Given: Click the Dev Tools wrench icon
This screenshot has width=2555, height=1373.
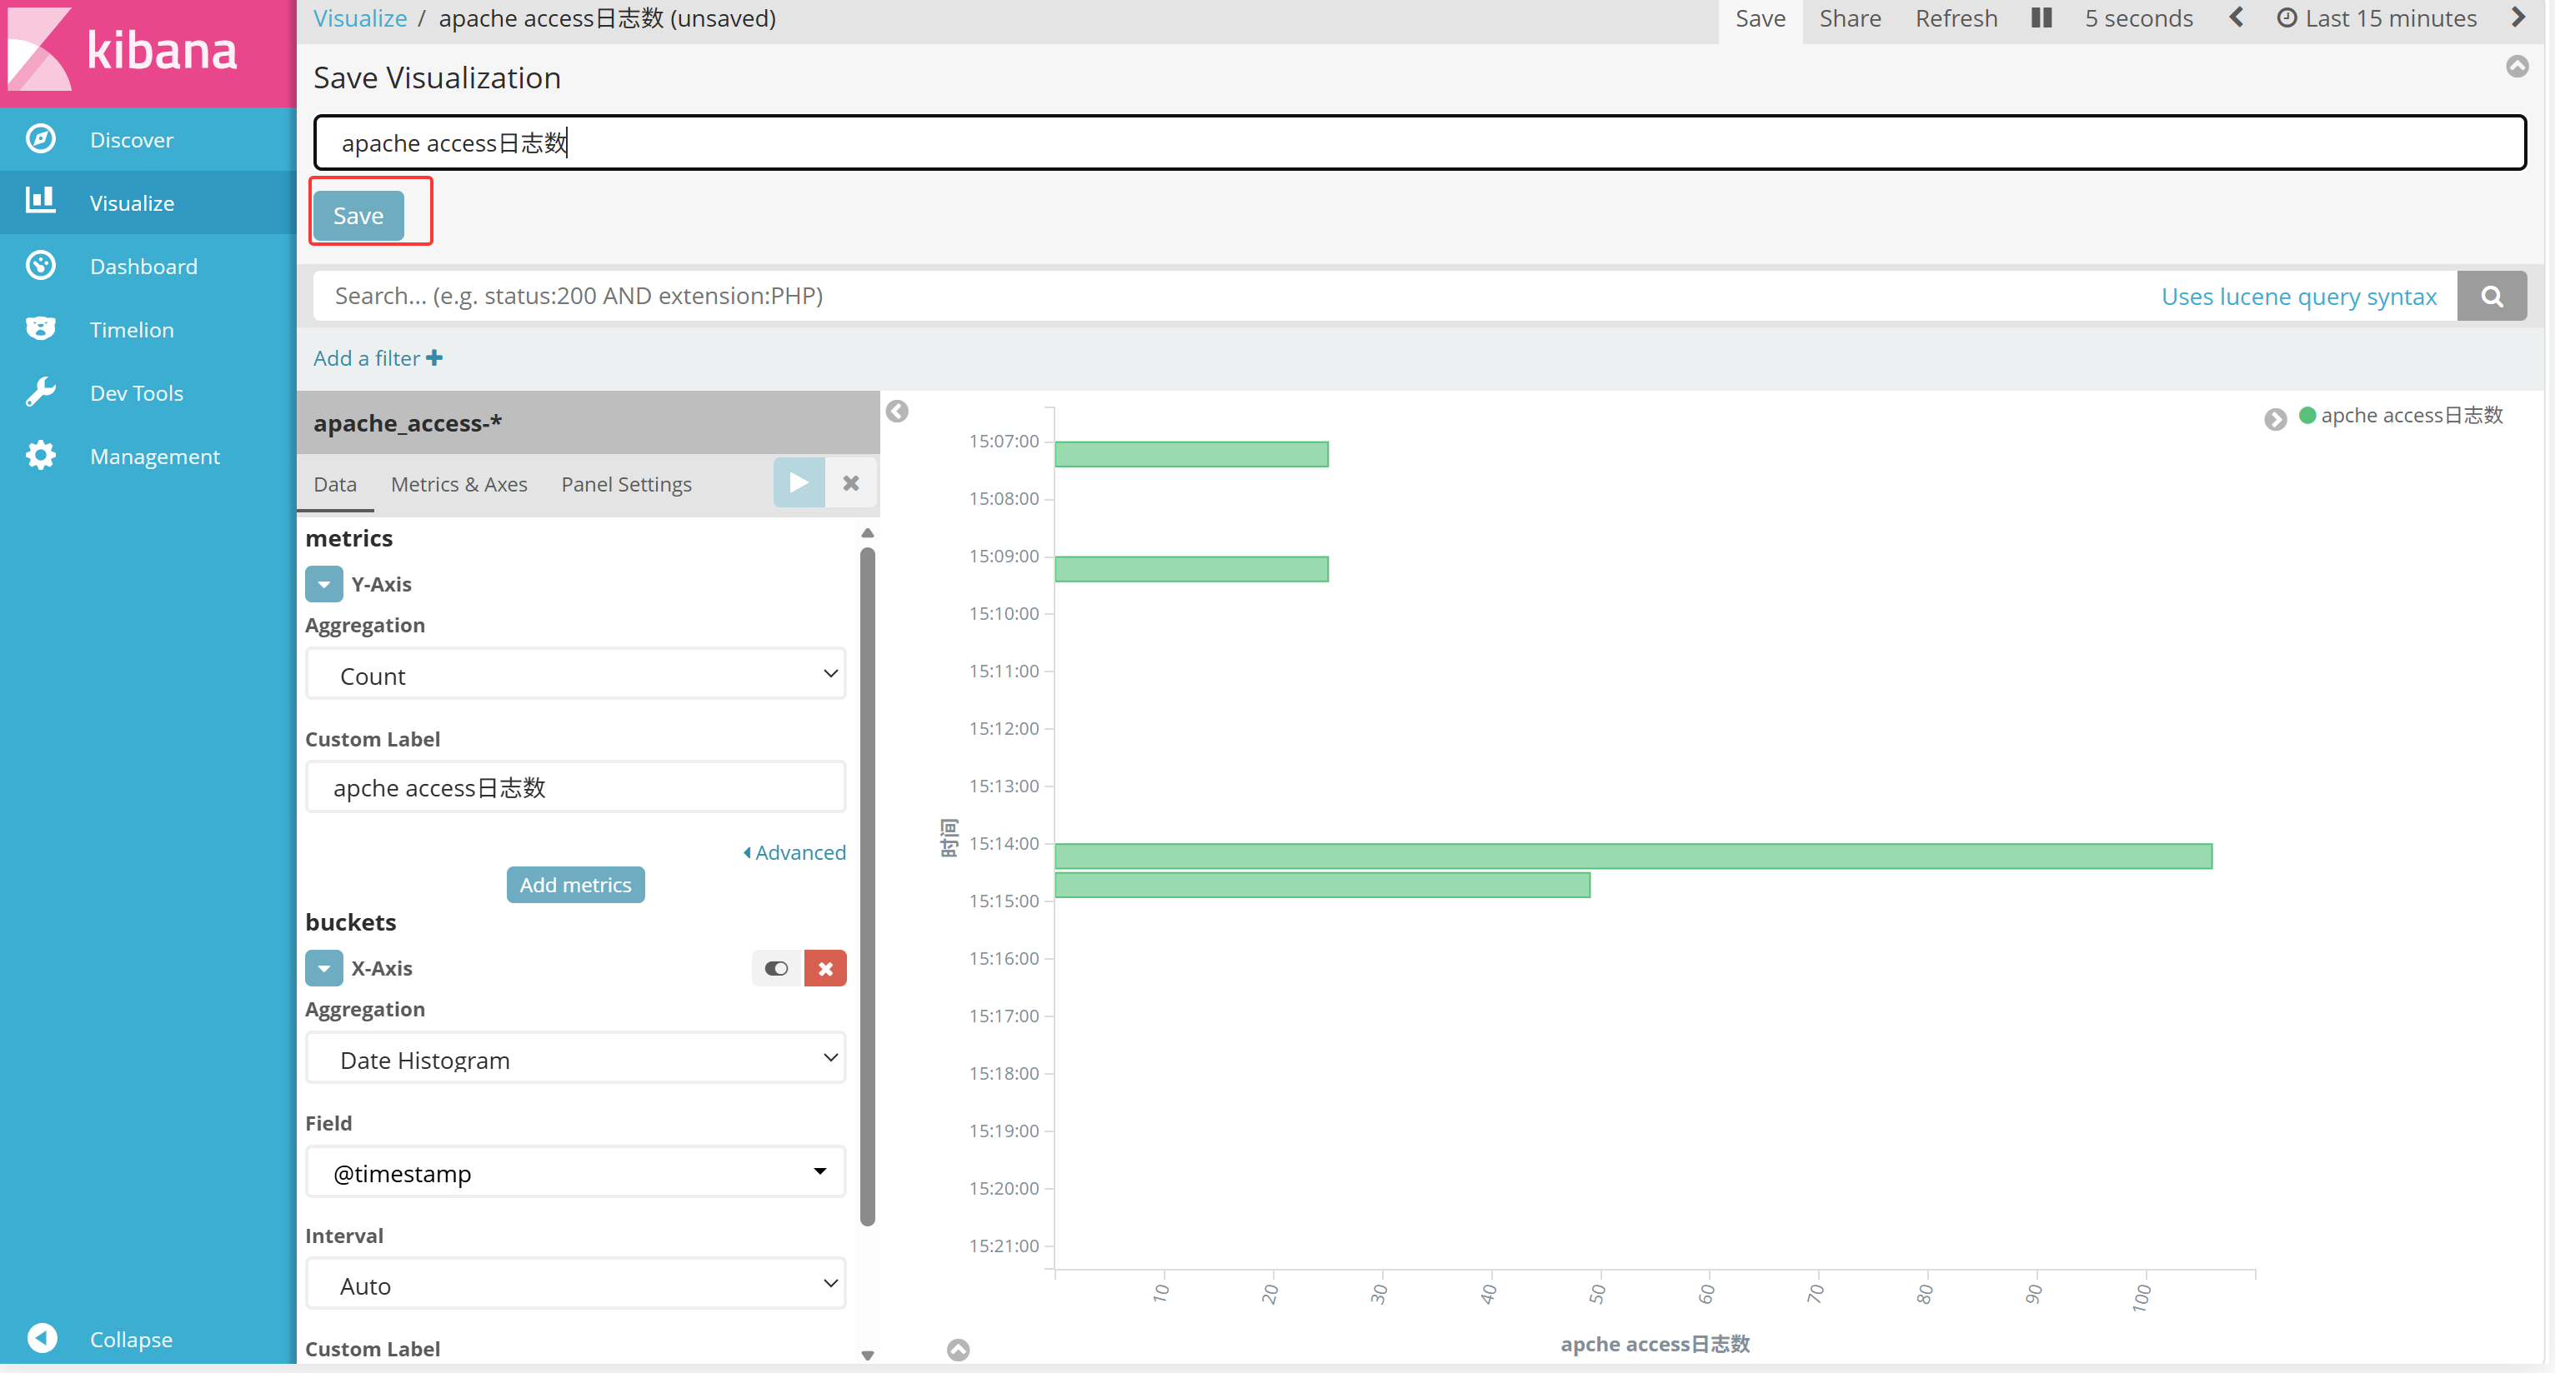Looking at the screenshot, I should pos(41,392).
